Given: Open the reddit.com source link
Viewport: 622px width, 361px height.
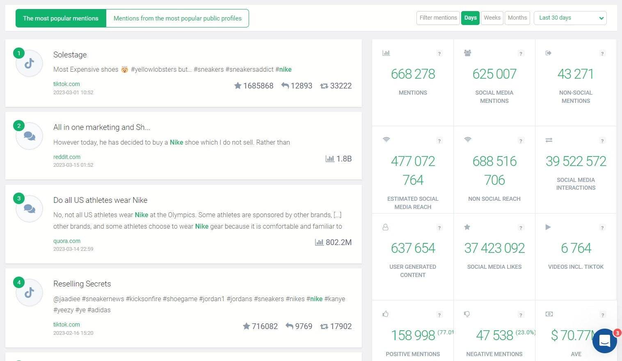Looking at the screenshot, I should click(67, 157).
